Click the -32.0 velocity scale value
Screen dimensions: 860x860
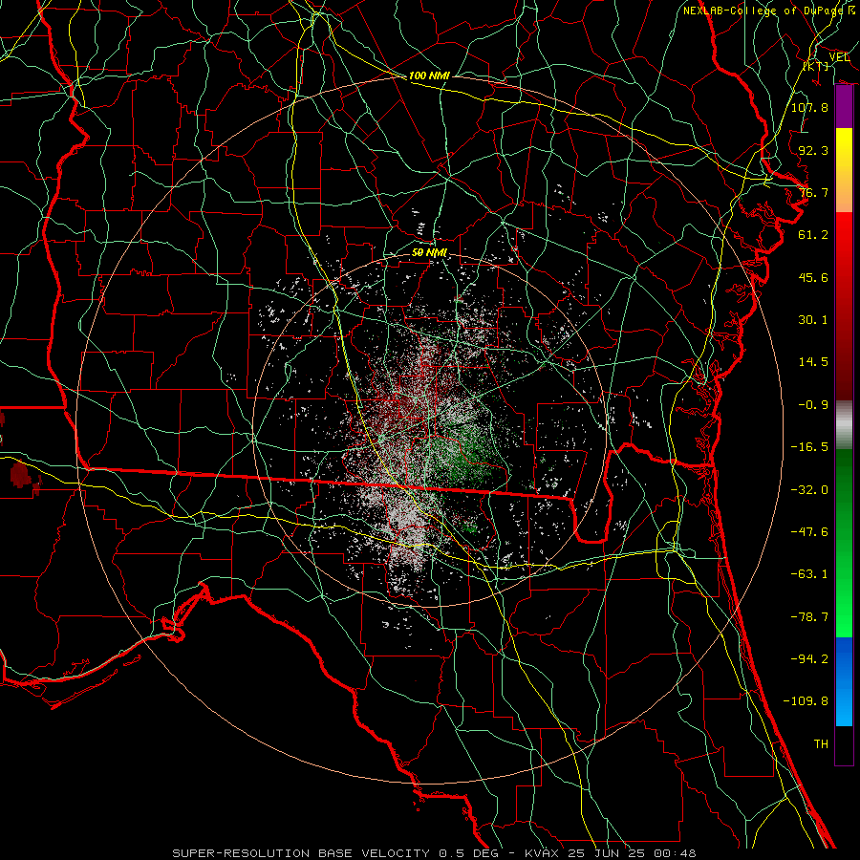click(809, 490)
